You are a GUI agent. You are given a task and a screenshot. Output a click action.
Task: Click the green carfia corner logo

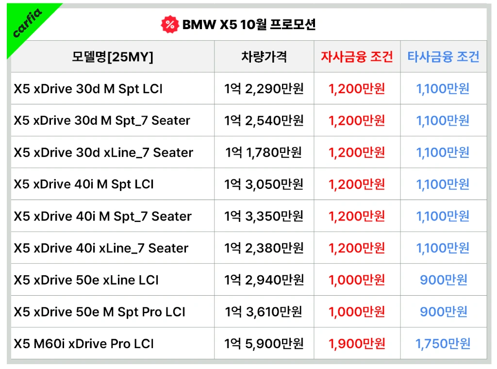coord(27,24)
